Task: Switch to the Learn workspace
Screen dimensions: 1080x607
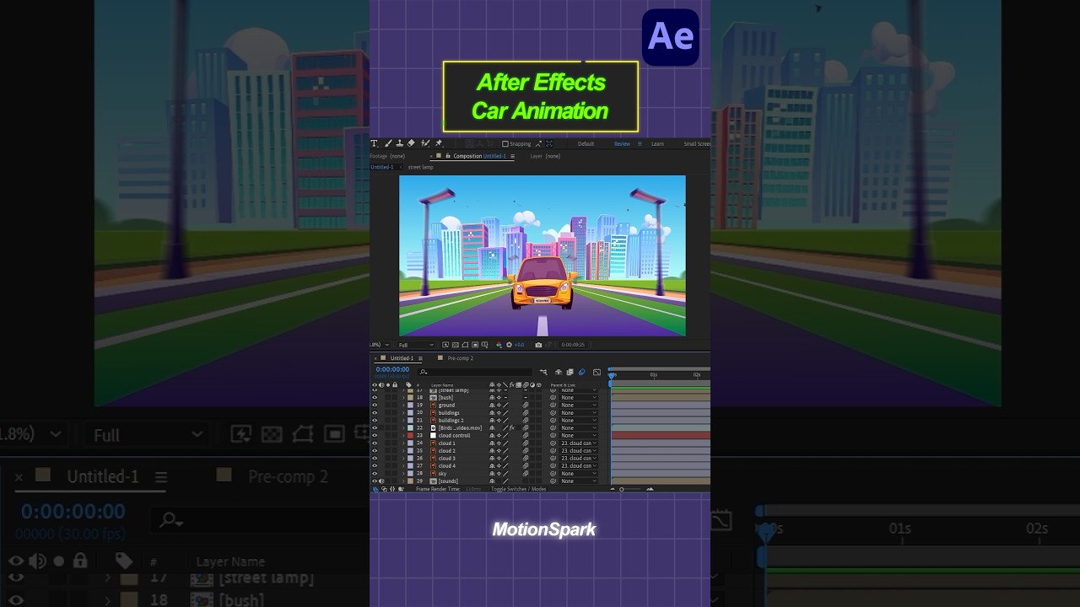Action: click(x=657, y=143)
